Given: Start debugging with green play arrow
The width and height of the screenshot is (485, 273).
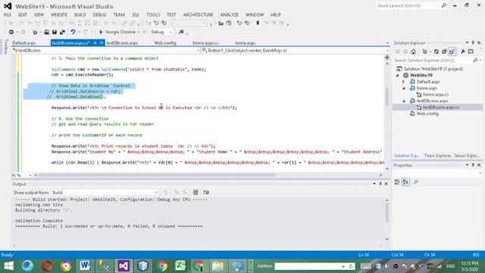Looking at the screenshot, I should (x=101, y=32).
